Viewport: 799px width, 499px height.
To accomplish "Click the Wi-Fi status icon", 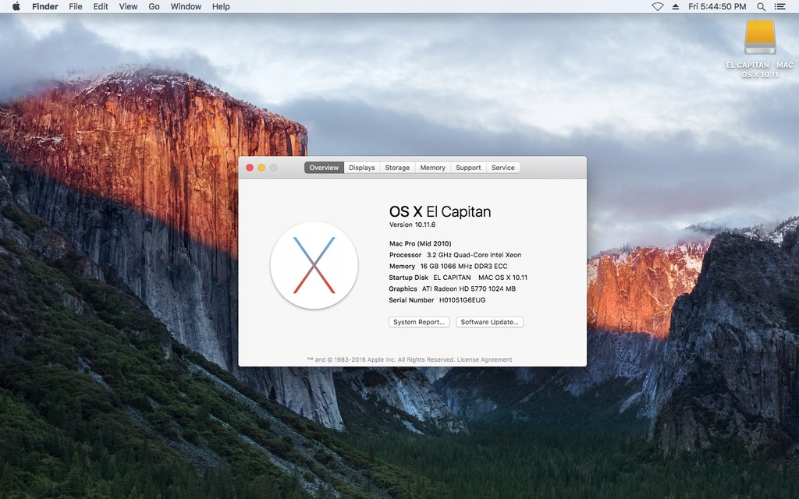I will pos(657,6).
